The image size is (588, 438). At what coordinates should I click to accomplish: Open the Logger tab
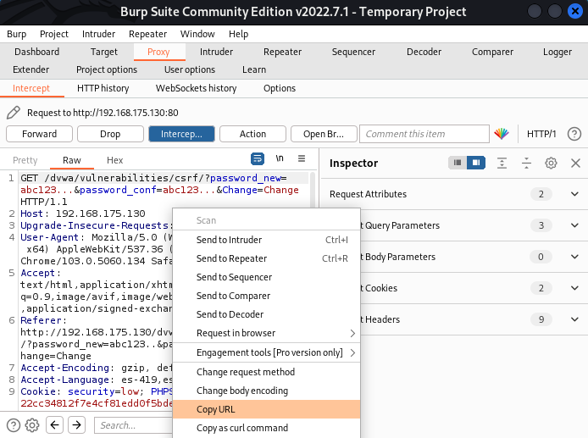[557, 52]
